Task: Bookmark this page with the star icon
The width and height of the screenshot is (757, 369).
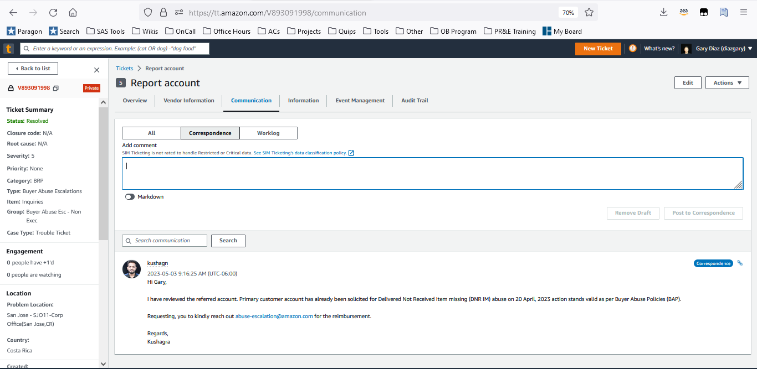Action: click(589, 12)
